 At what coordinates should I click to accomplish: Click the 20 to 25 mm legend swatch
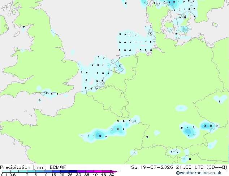coord(64,171)
